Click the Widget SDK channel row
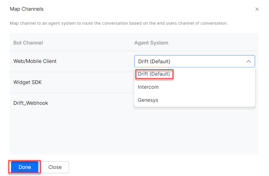 click(27, 82)
